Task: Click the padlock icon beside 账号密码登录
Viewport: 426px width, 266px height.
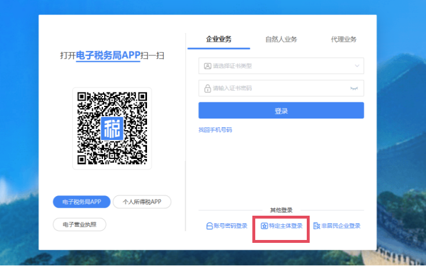Action: (x=210, y=226)
